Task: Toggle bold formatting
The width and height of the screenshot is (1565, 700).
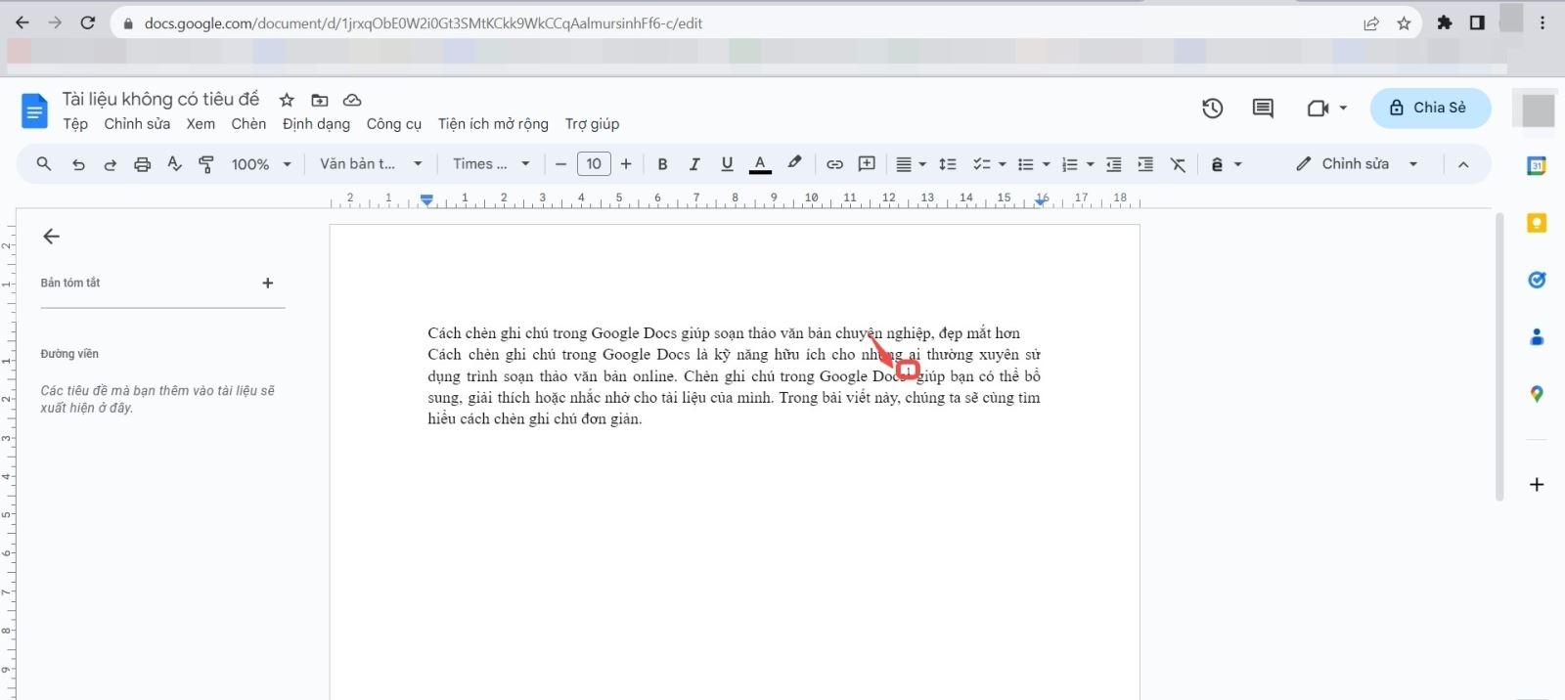Action: pyautogui.click(x=662, y=164)
